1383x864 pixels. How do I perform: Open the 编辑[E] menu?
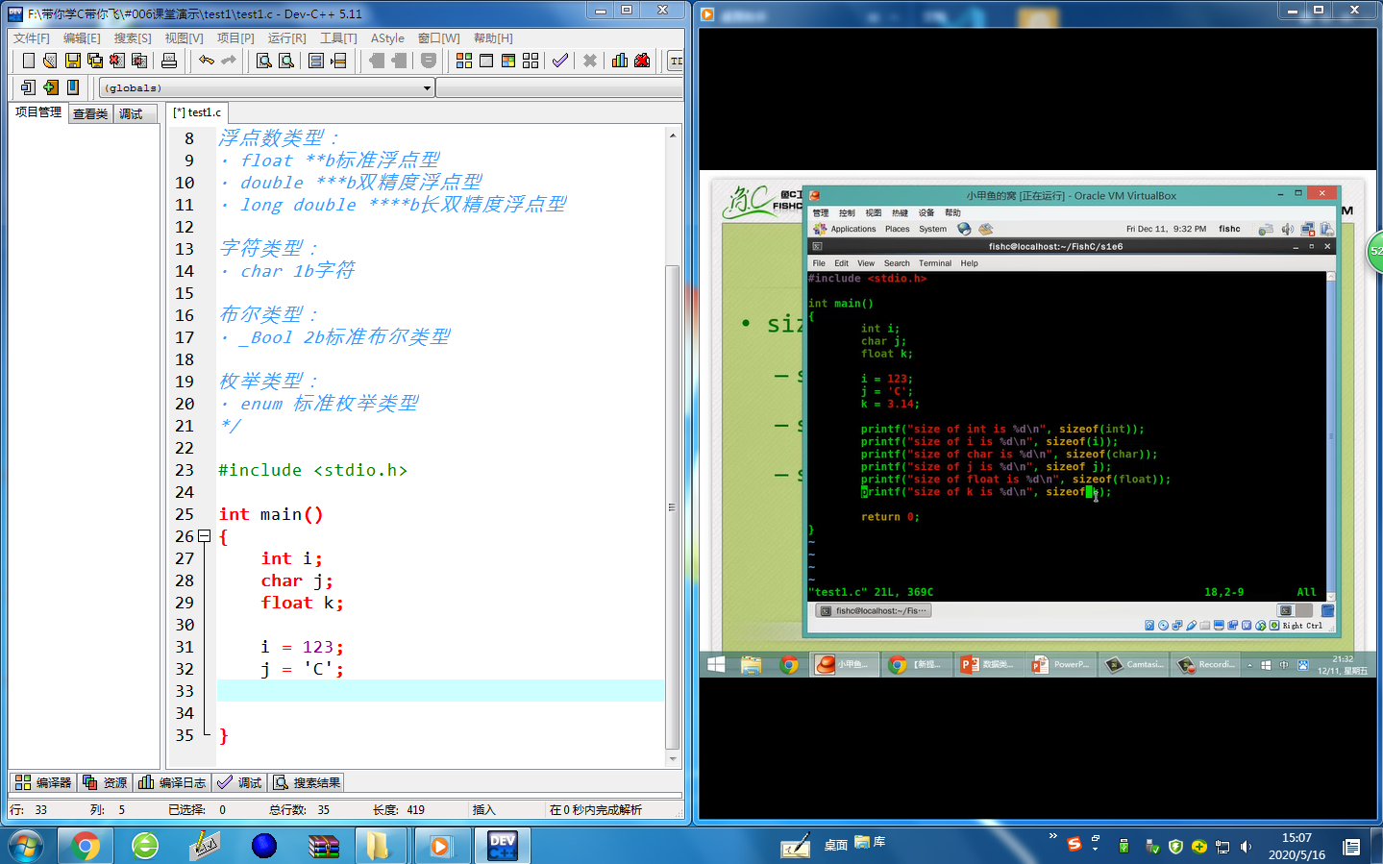click(x=82, y=38)
